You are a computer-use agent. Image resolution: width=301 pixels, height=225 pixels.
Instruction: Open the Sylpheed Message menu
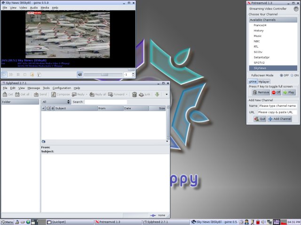33,88
